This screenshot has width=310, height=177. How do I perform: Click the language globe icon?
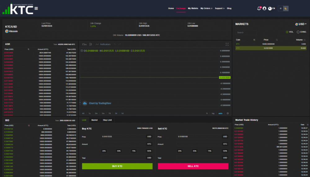[x=270, y=8]
